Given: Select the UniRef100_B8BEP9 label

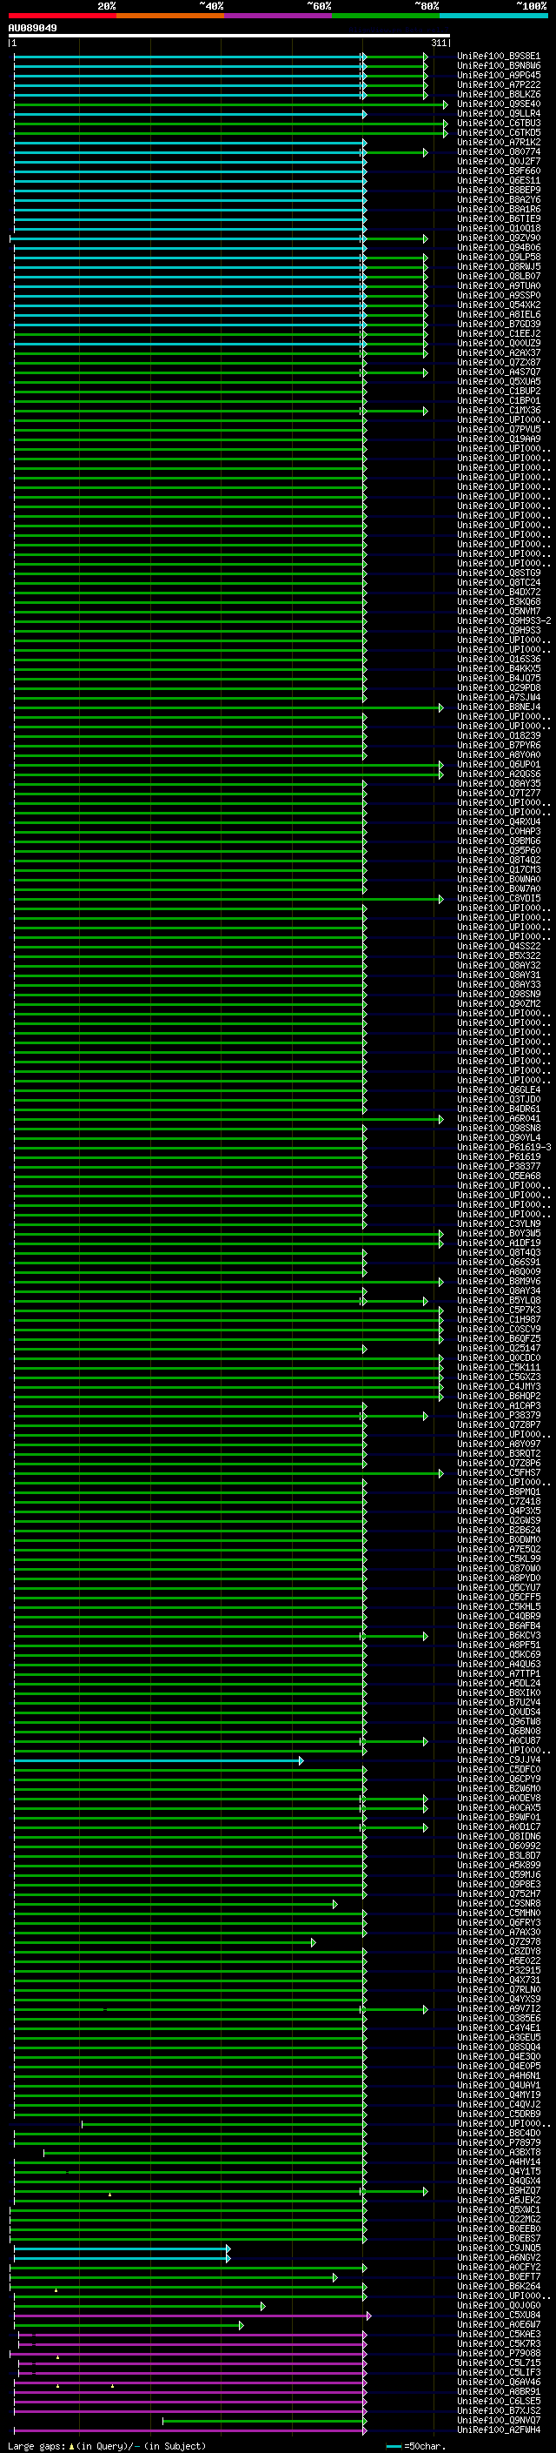Looking at the screenshot, I should pyautogui.click(x=499, y=191).
